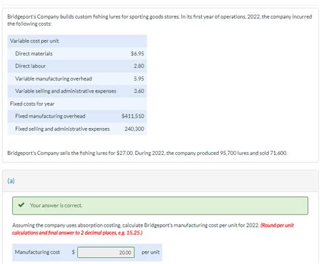This screenshot has height=264, width=320.
Task: Click the (a) section label
Action: (x=11, y=181)
